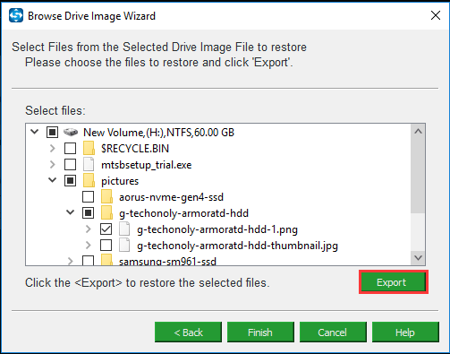Viewport: 450px width, 354px height.
Task: Close the Browse Drive Image Wizard window
Action: tap(436, 15)
